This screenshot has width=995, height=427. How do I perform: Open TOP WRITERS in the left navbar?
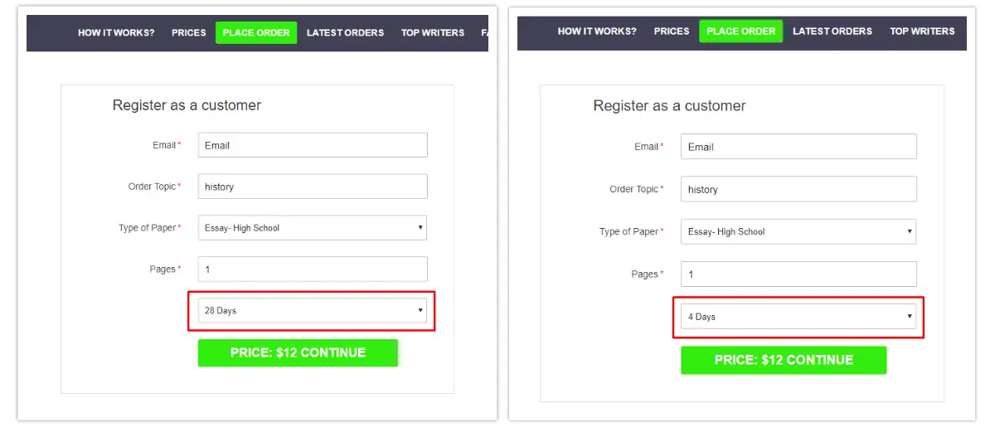point(433,33)
